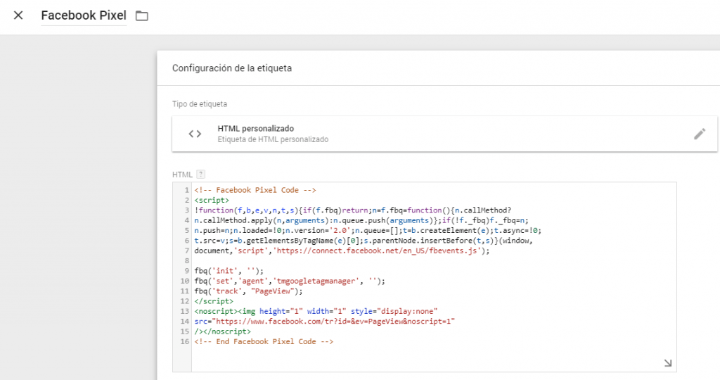Click line 4 starting with n.callMethod.apply
The height and width of the screenshot is (380, 720).
(x=361, y=220)
